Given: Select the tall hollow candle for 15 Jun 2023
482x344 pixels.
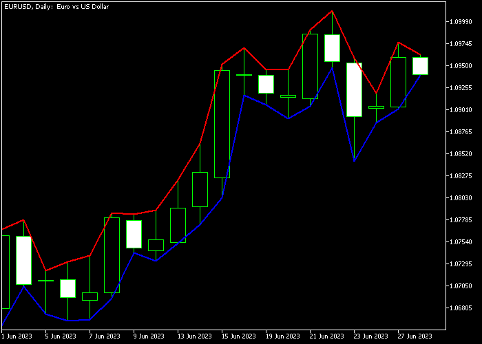Looking at the screenshot, I should tap(222, 124).
